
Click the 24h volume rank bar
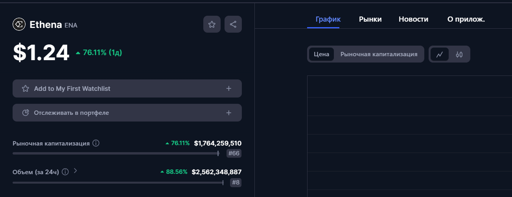[x=118, y=182]
